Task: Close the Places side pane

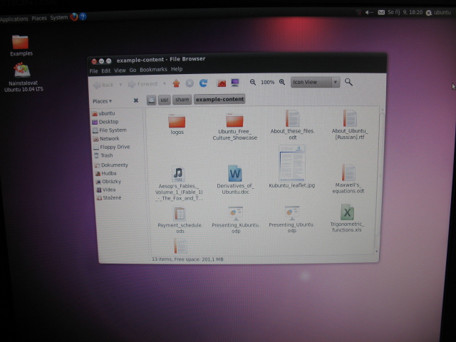Action: [136, 100]
